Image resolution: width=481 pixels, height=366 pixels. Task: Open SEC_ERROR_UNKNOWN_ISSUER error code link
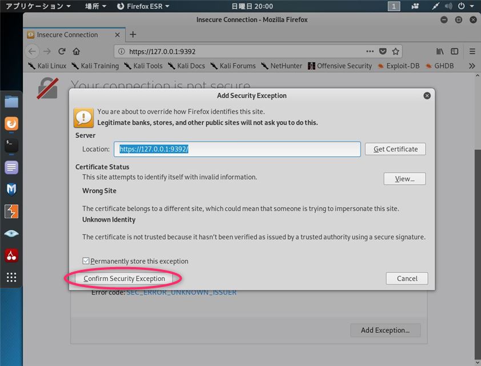tap(181, 292)
